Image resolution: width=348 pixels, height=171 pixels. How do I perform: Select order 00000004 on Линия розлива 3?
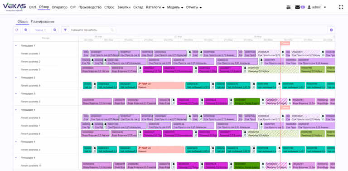click(x=95, y=69)
